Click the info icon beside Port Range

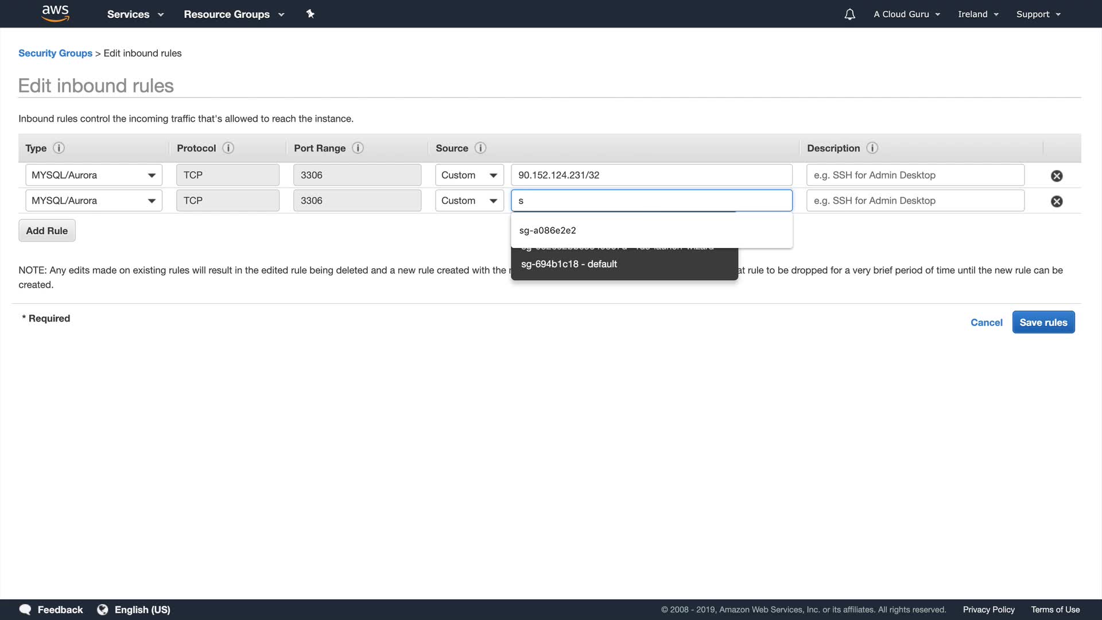tap(358, 148)
